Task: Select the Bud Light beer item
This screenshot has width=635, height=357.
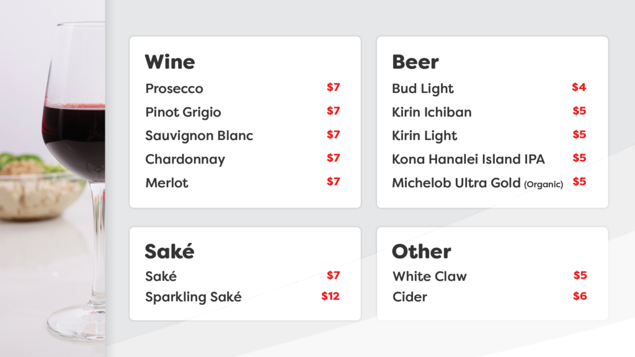Action: [x=422, y=89]
